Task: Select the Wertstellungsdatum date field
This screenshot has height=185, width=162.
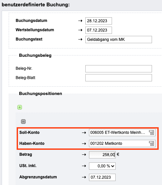Action: pos(99,30)
